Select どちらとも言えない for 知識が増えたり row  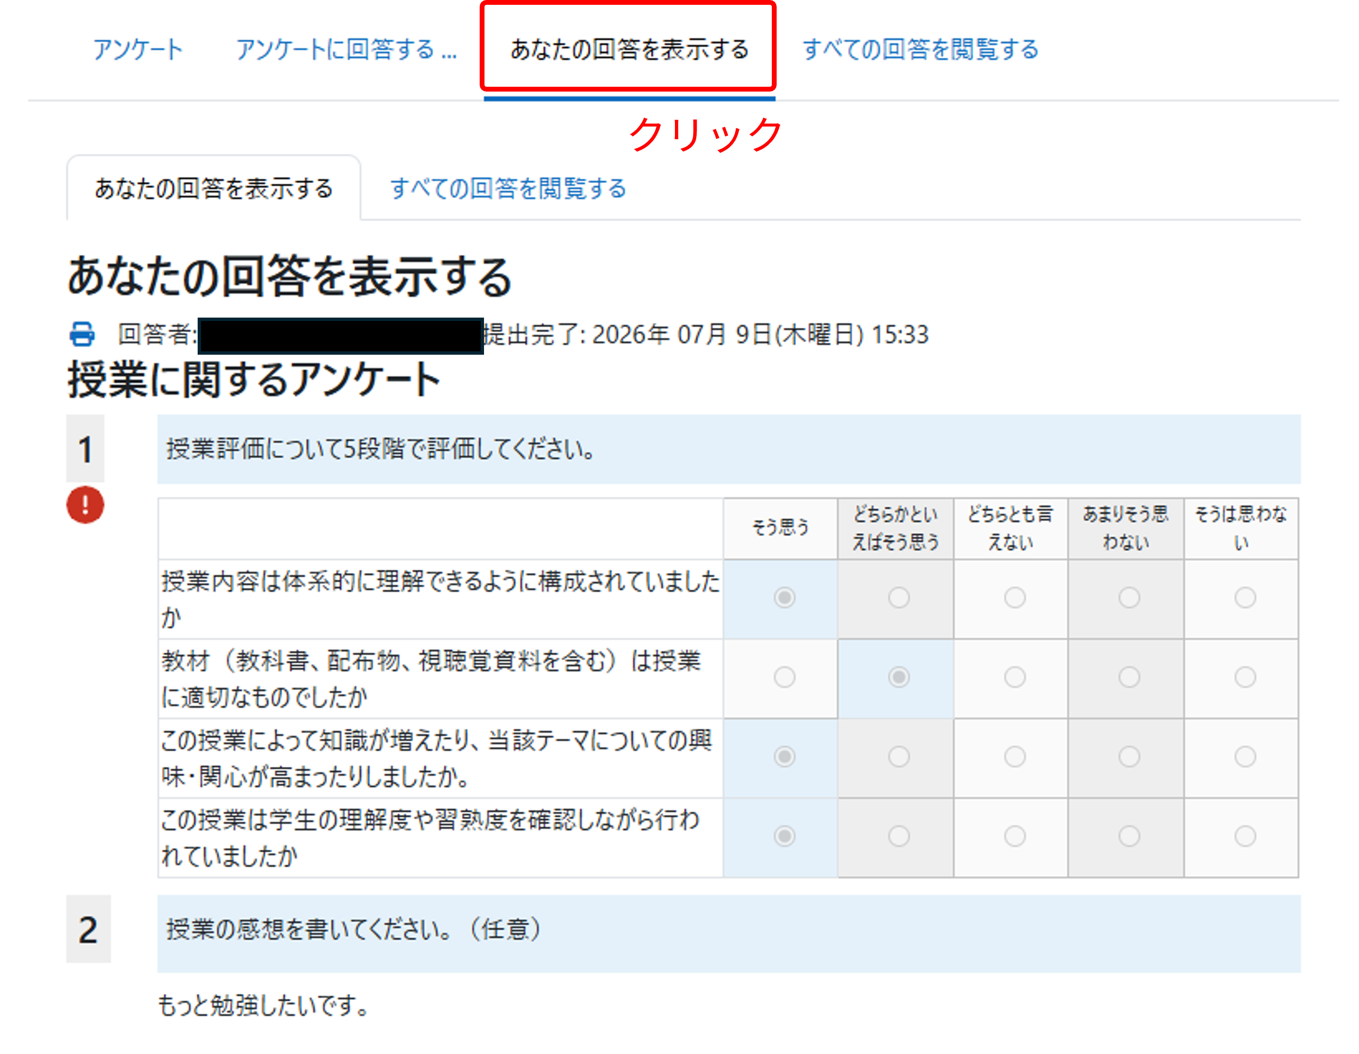pyautogui.click(x=1014, y=757)
